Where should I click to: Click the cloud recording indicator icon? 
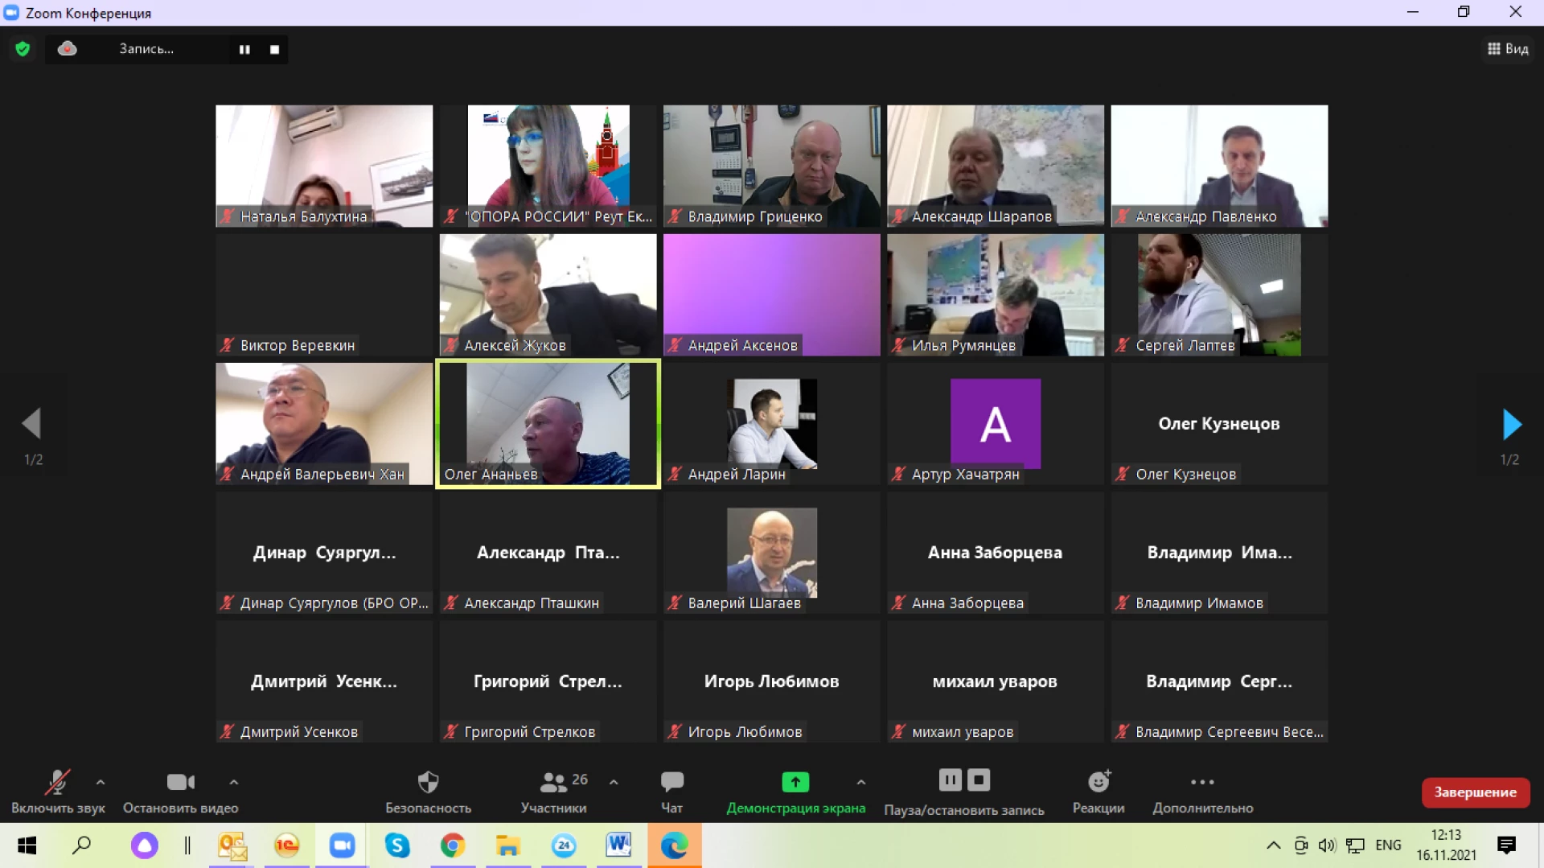(68, 49)
